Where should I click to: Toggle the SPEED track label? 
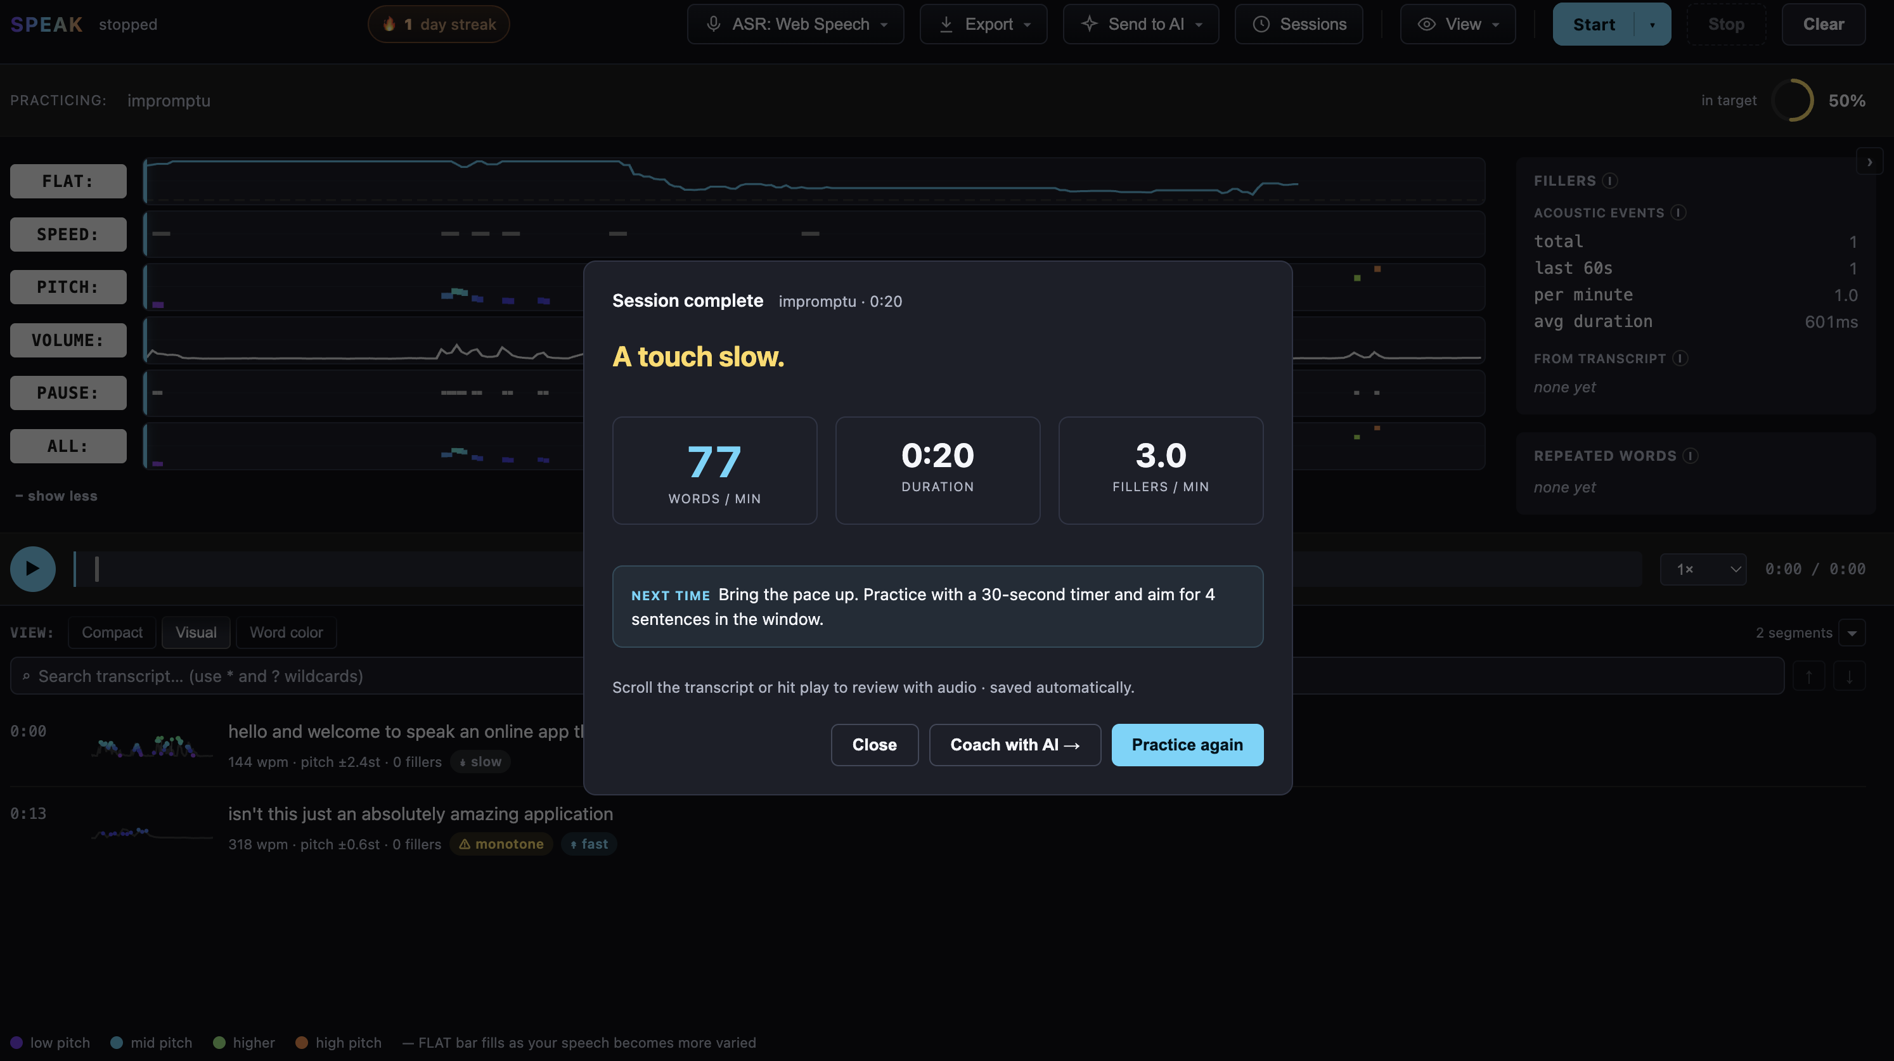pos(68,234)
